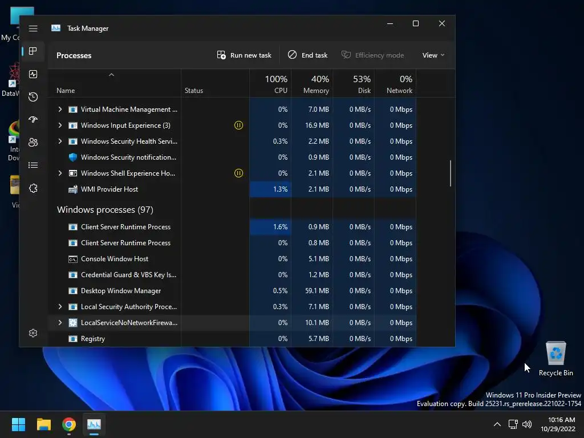Select Credential Guard & VBS Key row
The image size is (584, 438).
[x=233, y=274]
